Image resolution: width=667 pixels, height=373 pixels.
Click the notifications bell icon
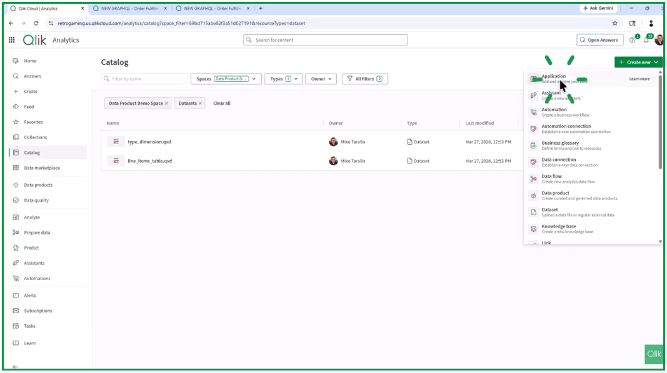(x=646, y=40)
